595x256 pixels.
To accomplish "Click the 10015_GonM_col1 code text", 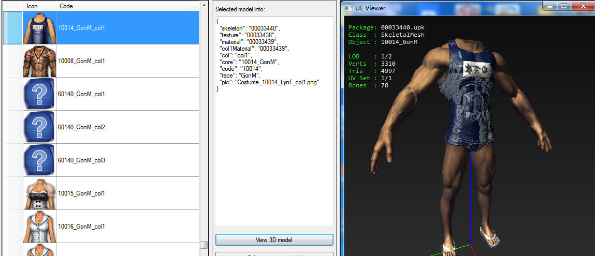I will (x=82, y=193).
